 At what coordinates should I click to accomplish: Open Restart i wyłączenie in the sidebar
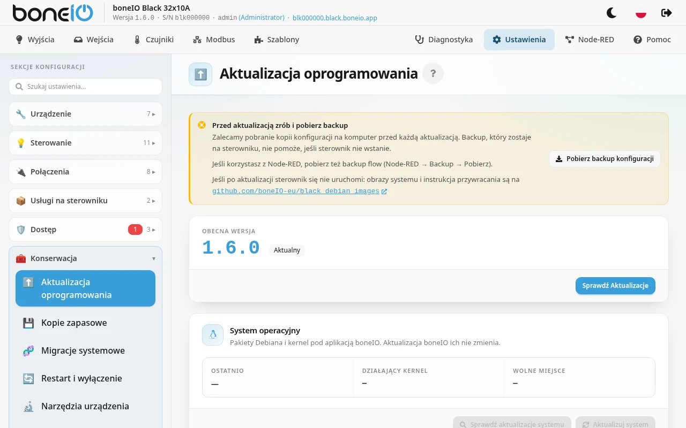pos(85,378)
